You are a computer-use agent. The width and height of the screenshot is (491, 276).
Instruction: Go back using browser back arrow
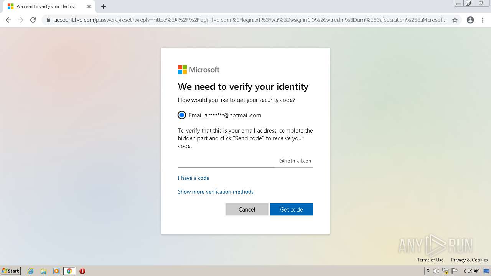coord(8,20)
